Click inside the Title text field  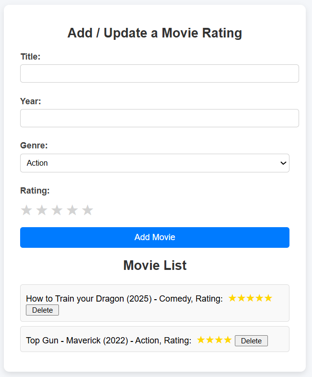pos(159,73)
